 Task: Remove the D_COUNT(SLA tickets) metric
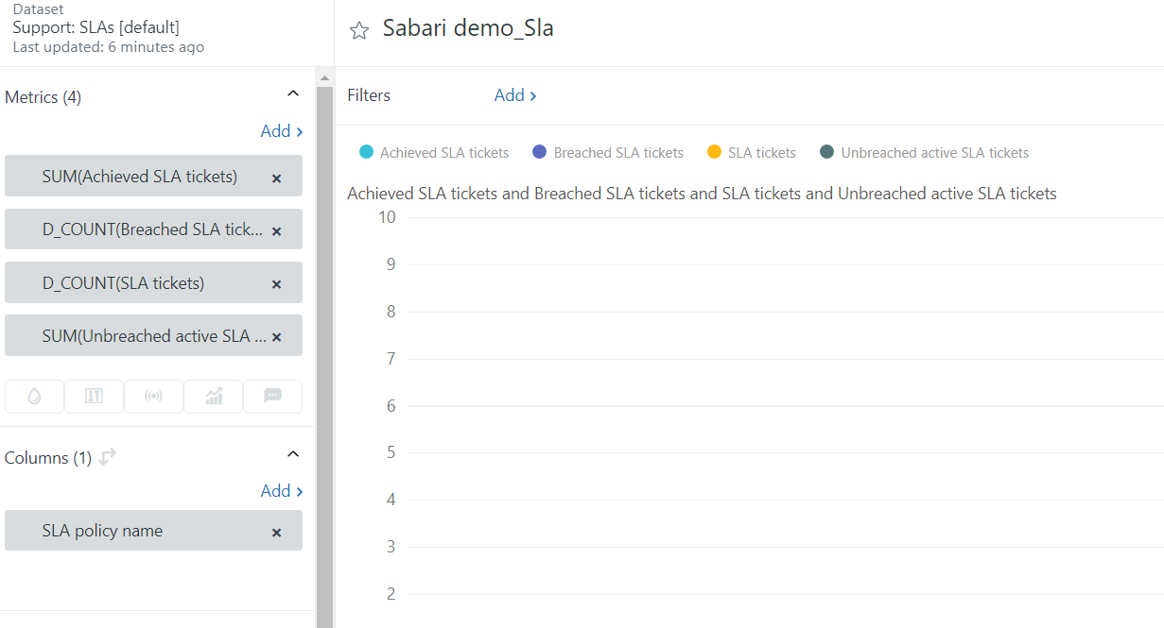tap(277, 283)
